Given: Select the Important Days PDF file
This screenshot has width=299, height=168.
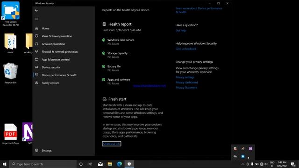Looking at the screenshot, I should tap(10, 134).
